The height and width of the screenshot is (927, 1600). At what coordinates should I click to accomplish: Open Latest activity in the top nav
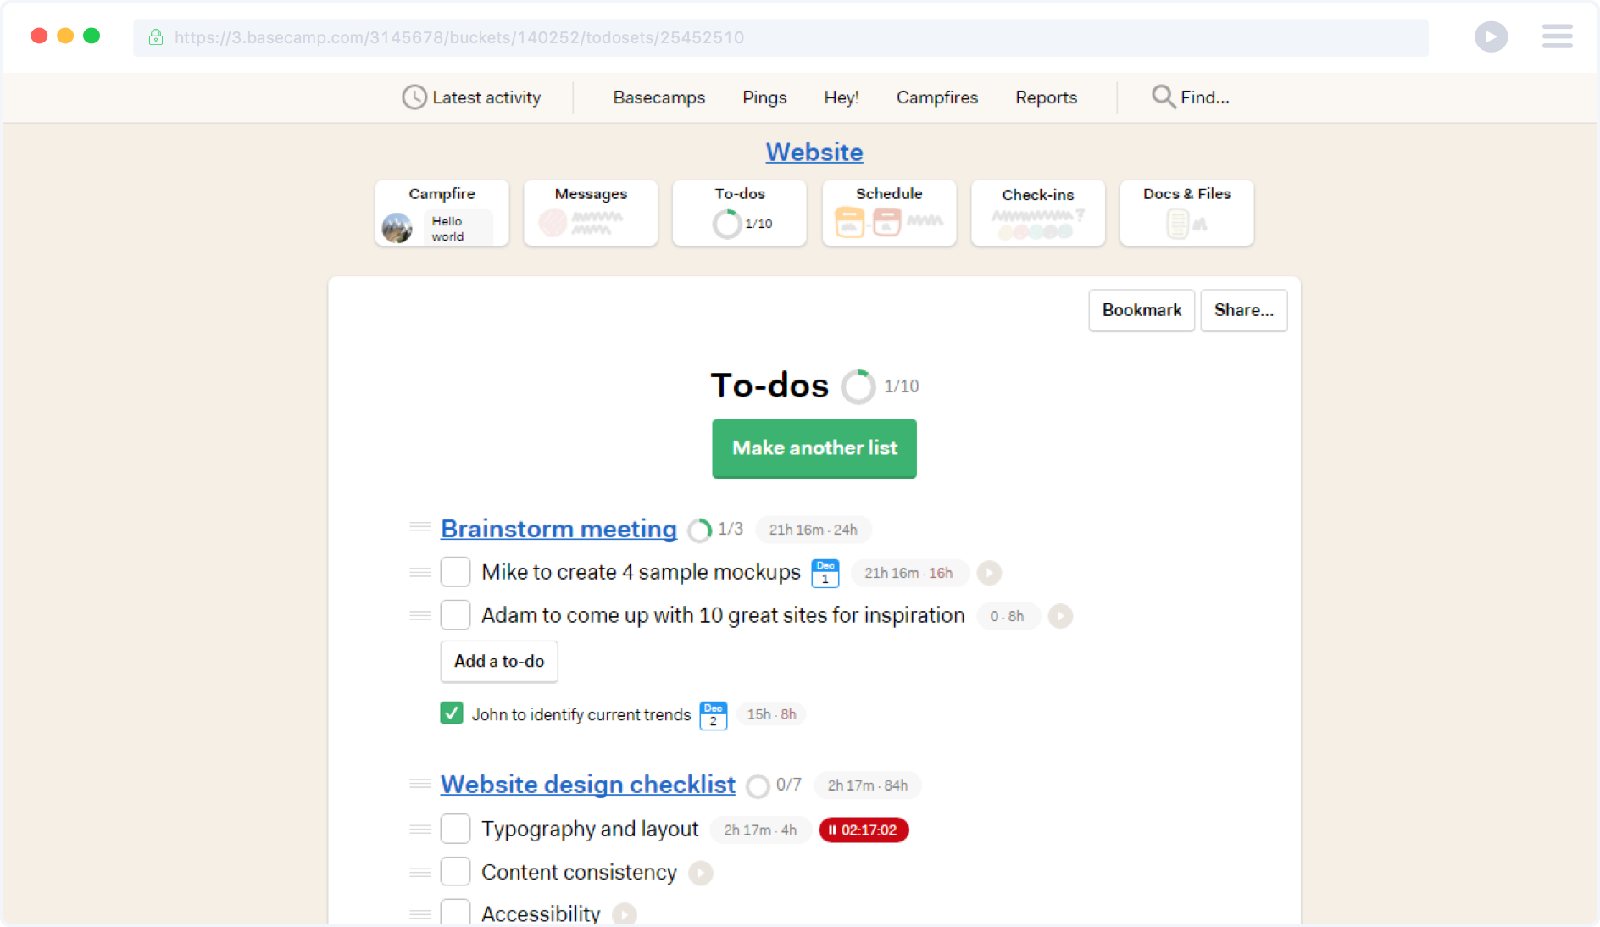pyautogui.click(x=471, y=97)
